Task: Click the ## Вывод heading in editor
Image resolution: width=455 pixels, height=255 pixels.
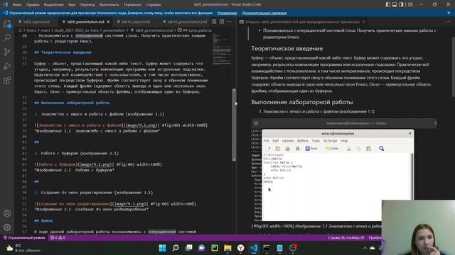Action: click(43, 220)
